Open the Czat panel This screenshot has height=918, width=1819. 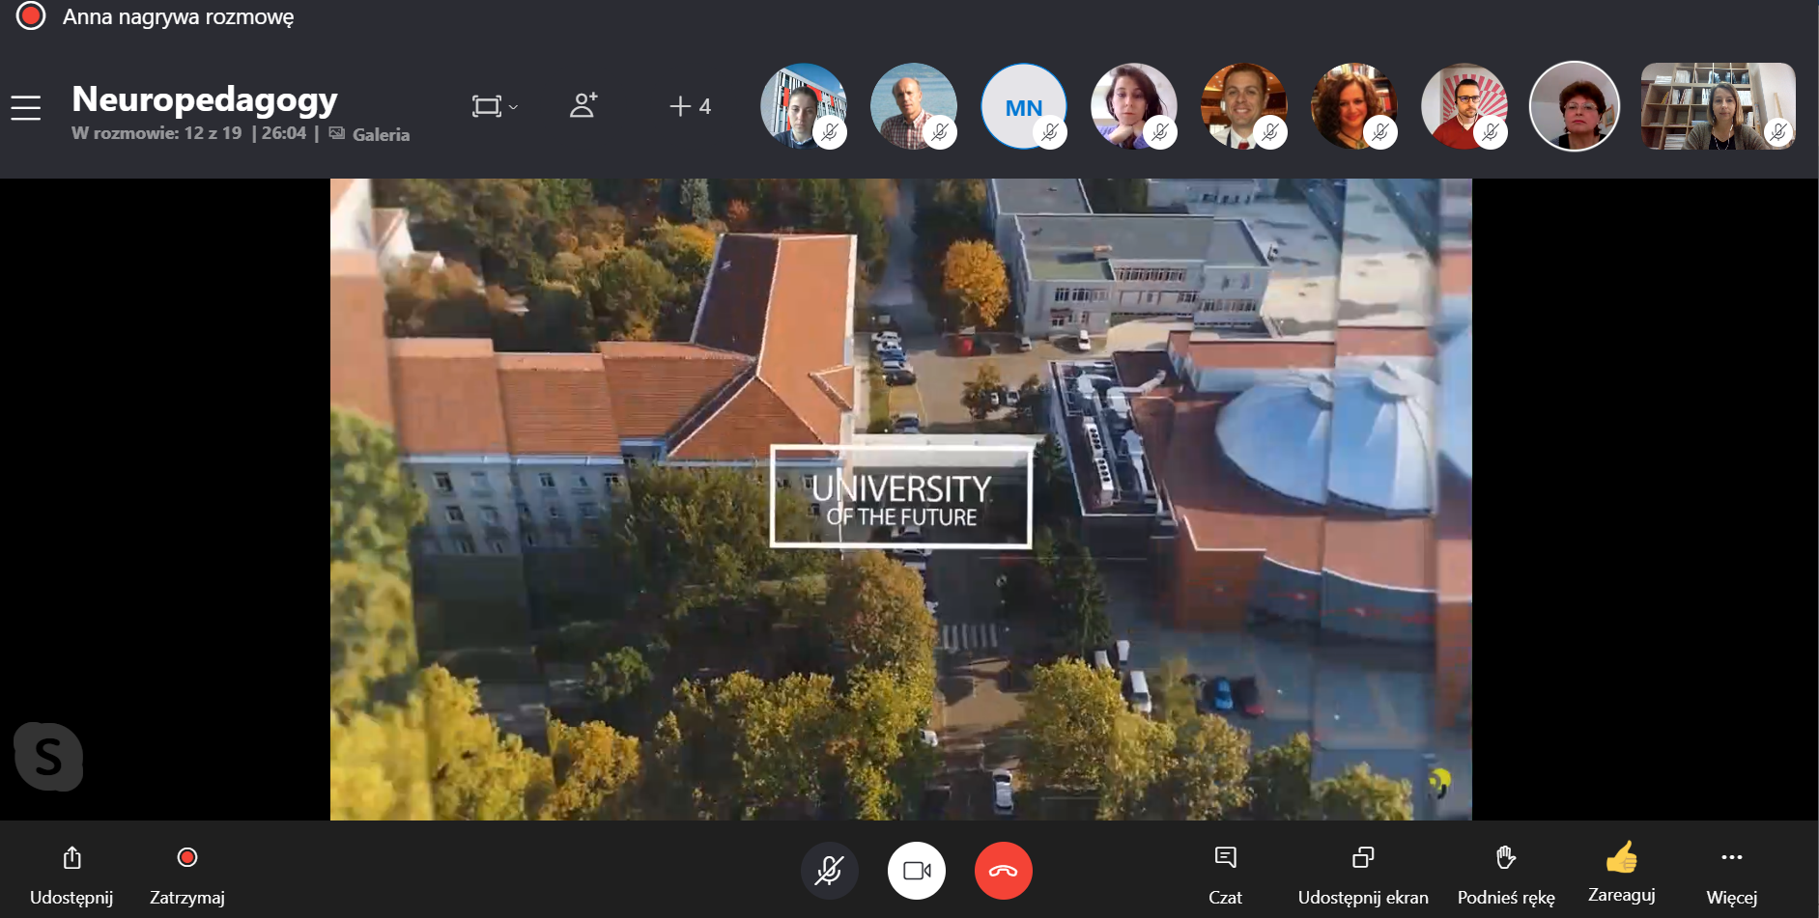tap(1225, 876)
